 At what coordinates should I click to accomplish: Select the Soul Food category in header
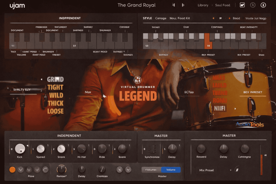point(223,5)
